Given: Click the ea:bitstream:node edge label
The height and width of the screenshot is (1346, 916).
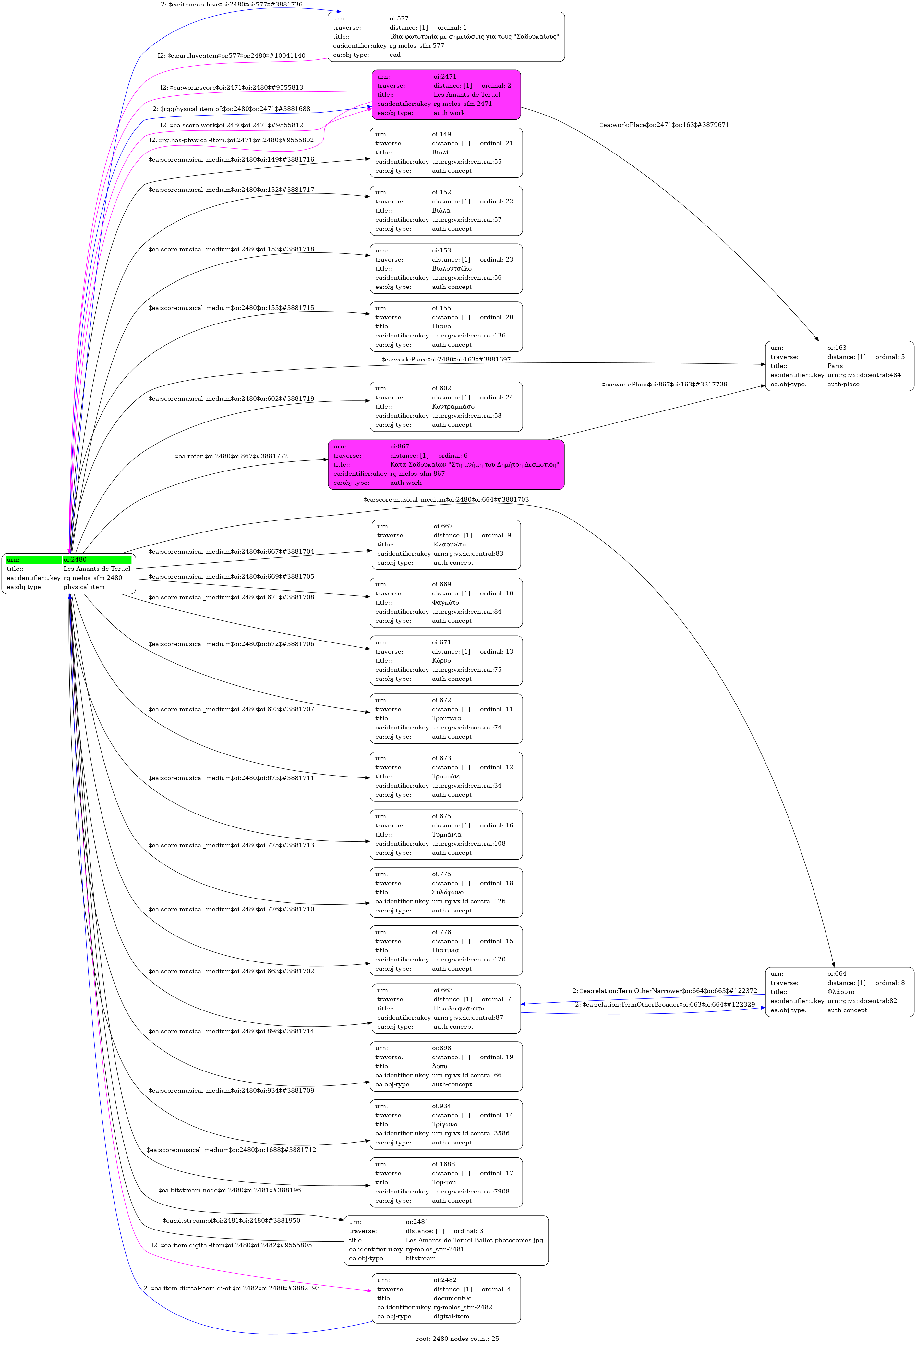Looking at the screenshot, I should point(231,1190).
